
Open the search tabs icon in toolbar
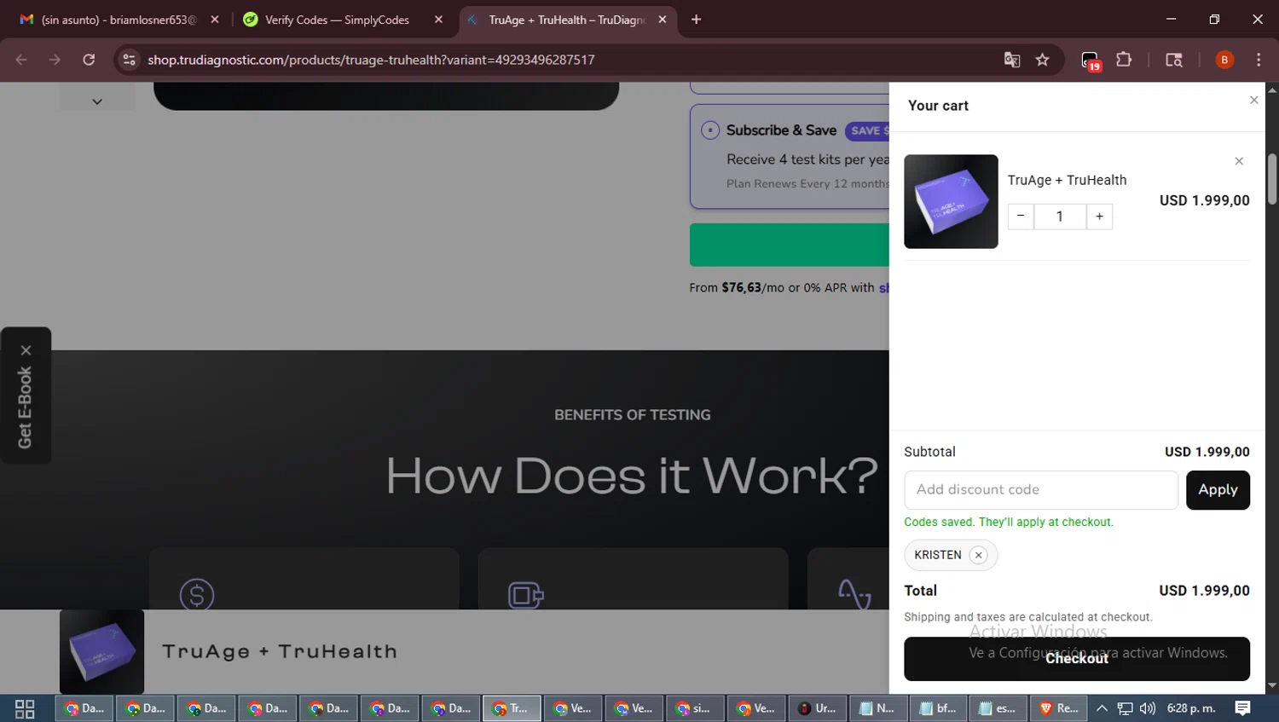click(1174, 60)
